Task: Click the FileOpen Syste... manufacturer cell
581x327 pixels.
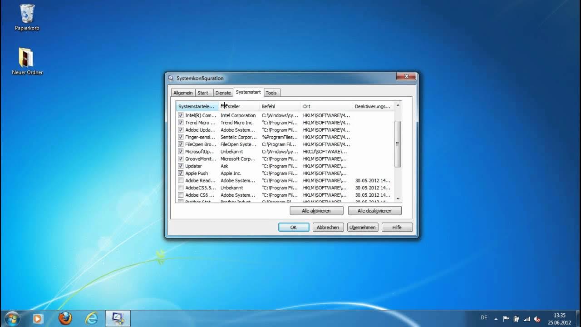Action: click(238, 144)
